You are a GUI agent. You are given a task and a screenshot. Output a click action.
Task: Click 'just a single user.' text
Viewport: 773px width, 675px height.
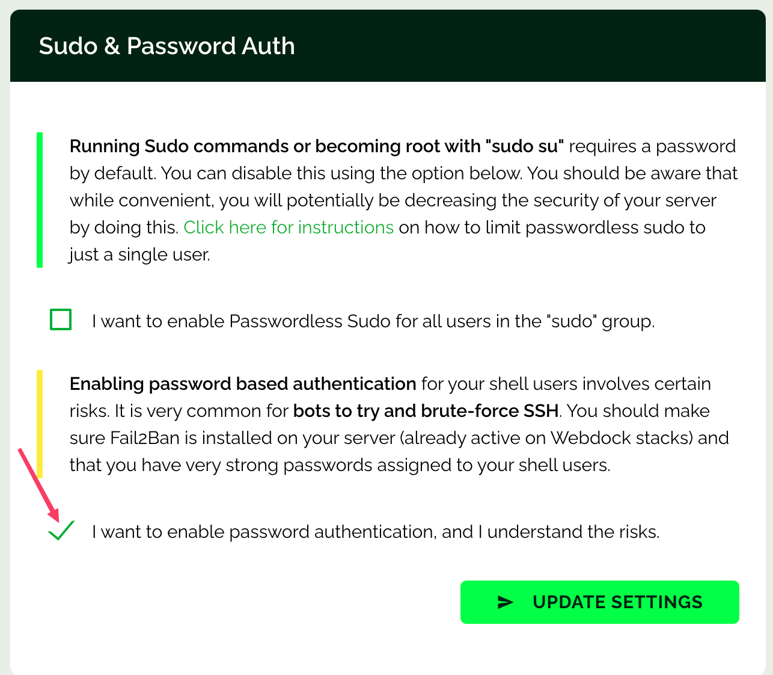(x=139, y=254)
